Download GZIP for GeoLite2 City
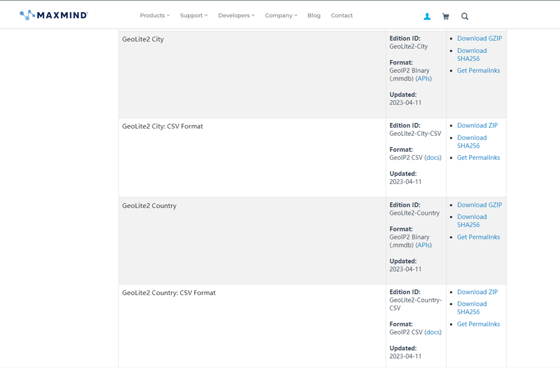560x369 pixels. click(x=479, y=38)
